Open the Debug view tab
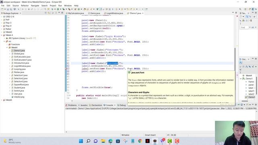Viewport: 258px width, 145px height. click(x=121, y=105)
